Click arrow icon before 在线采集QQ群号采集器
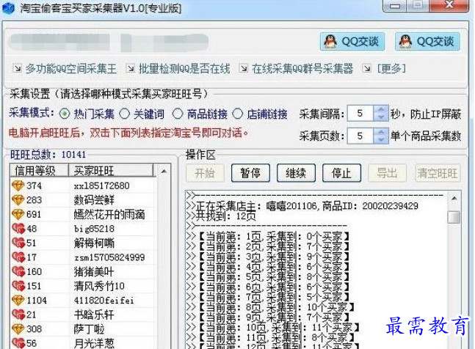Screen dimensions: 475x349 point(244,68)
